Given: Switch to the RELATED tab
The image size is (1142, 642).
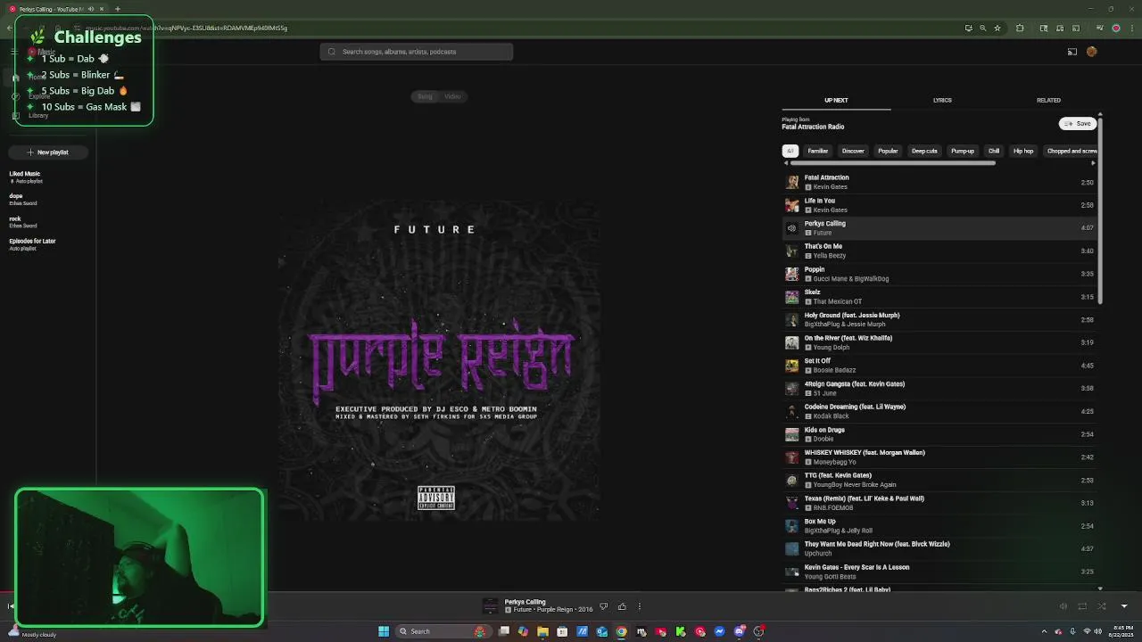Looking at the screenshot, I should (x=1048, y=100).
